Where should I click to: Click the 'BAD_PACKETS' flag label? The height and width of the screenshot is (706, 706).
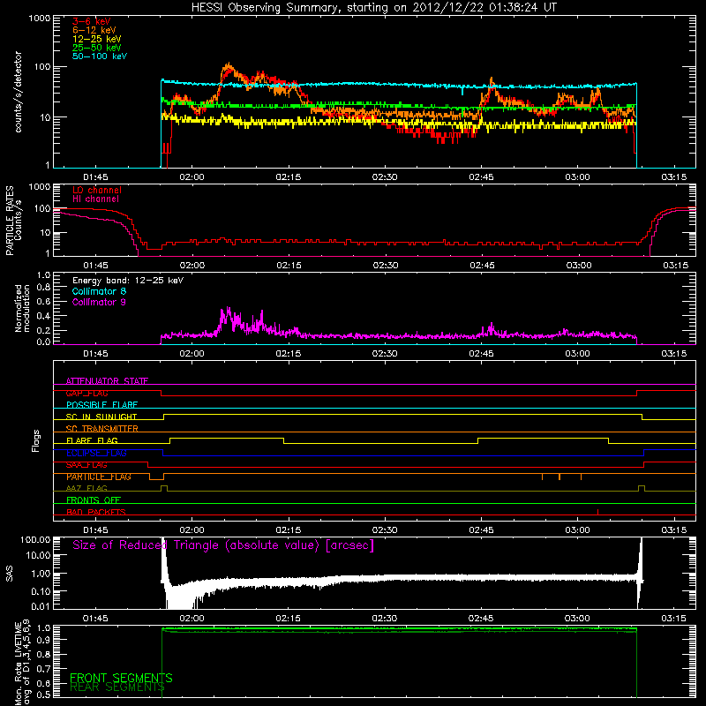(96, 512)
